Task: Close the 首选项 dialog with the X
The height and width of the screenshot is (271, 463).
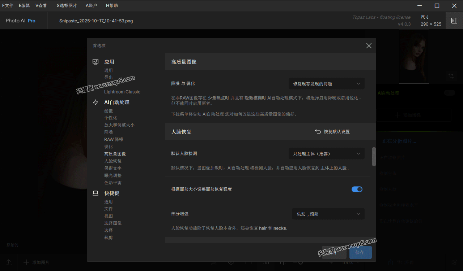Action: pyautogui.click(x=369, y=45)
